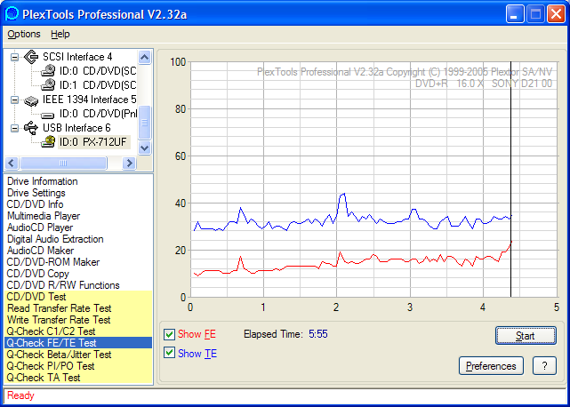The height and width of the screenshot is (407, 570).
Task: Select Q-Check PI/PO Test
Action: pyautogui.click(x=78, y=366)
